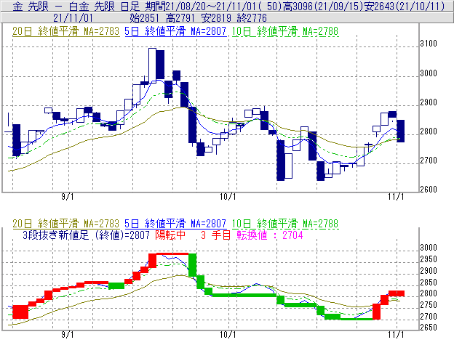Click the '3100' price axis label
The image size is (454, 345).
(429, 44)
